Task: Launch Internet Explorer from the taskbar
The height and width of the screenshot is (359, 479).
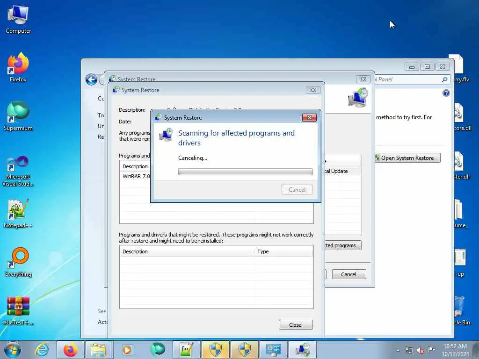Action: (x=42, y=350)
